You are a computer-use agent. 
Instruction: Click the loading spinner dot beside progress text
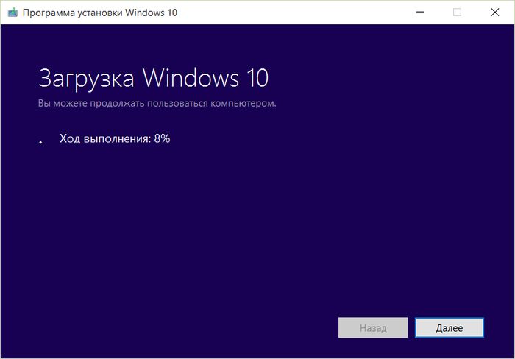pyautogui.click(x=40, y=141)
